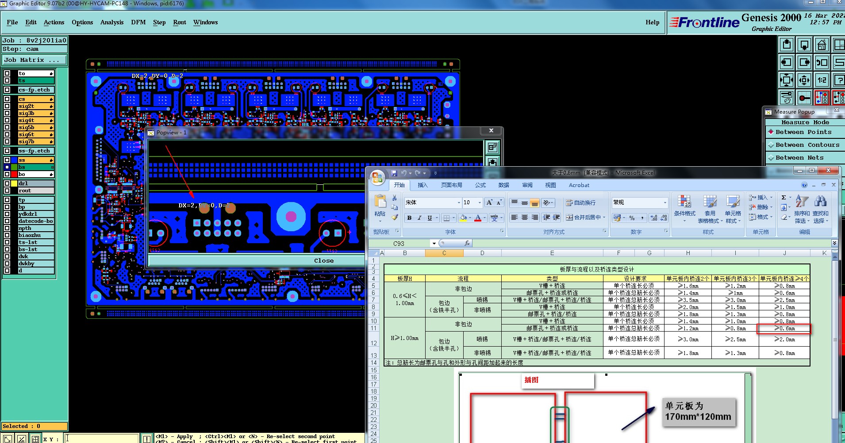Click the blue-red net selection icon
The width and height of the screenshot is (845, 443).
tap(822, 98)
